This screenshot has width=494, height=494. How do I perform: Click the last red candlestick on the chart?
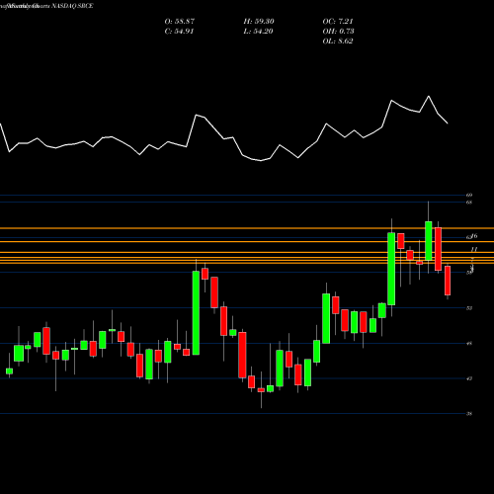pos(448,281)
